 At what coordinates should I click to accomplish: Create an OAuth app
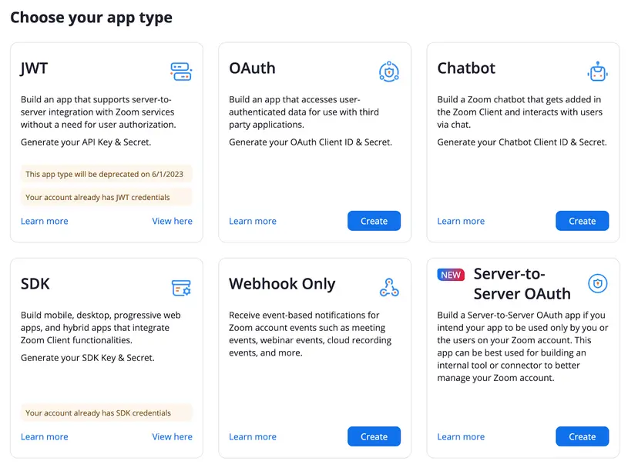374,221
